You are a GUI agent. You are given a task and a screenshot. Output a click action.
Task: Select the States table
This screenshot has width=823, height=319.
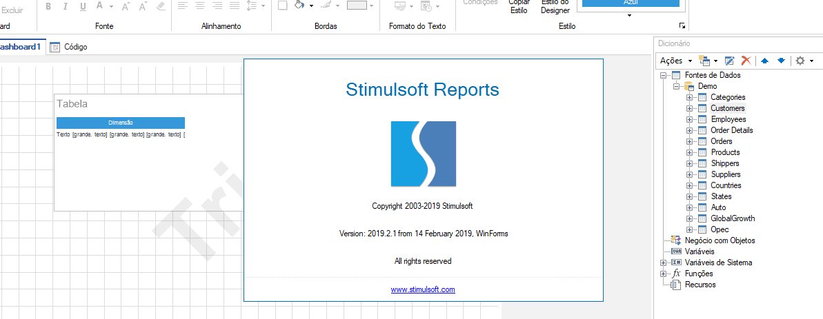click(x=721, y=196)
